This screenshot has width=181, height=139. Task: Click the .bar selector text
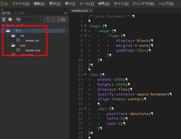(102, 109)
